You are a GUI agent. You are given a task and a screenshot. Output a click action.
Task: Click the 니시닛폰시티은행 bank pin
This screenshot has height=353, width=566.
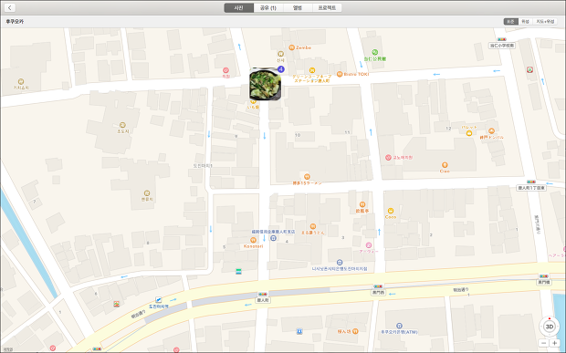pos(340,263)
